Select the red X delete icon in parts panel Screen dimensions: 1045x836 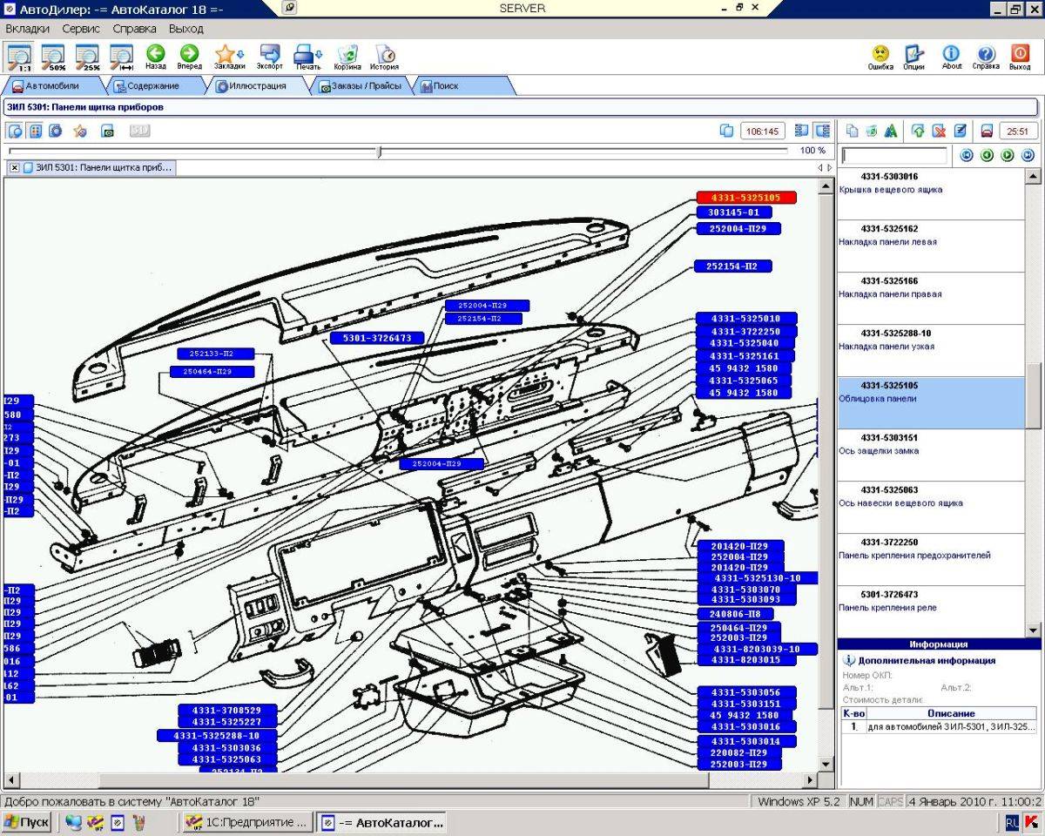click(x=939, y=131)
